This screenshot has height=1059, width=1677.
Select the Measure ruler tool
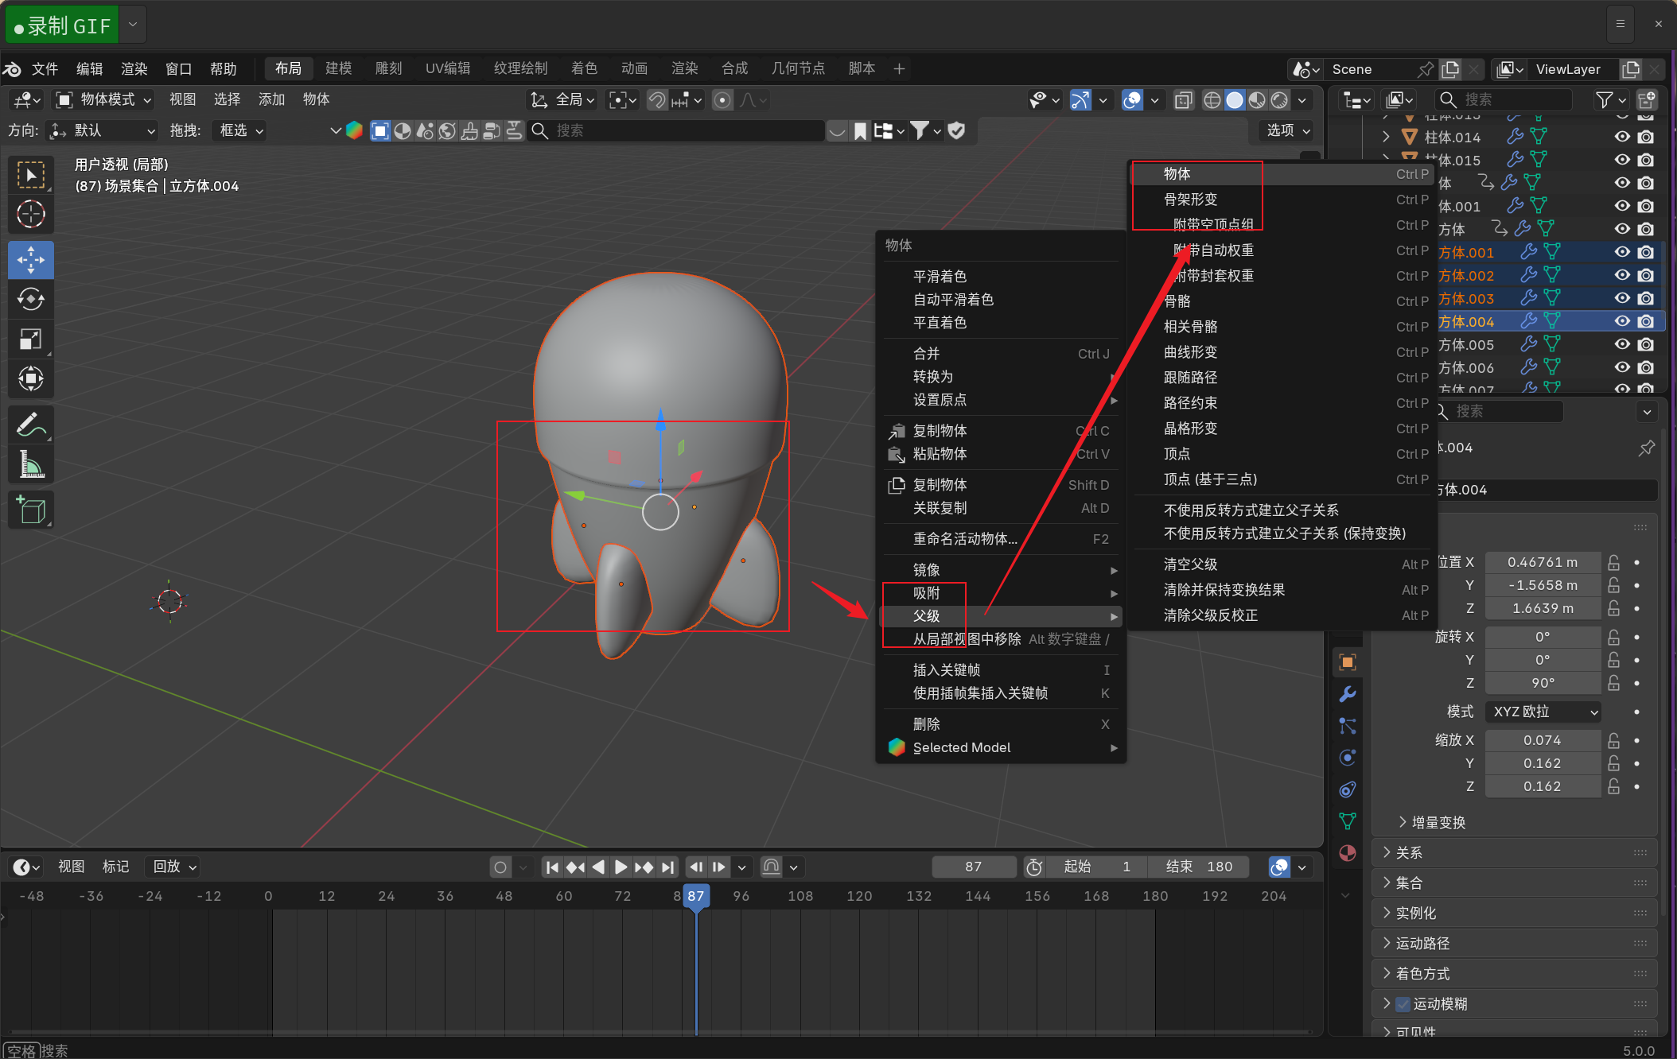[x=31, y=464]
